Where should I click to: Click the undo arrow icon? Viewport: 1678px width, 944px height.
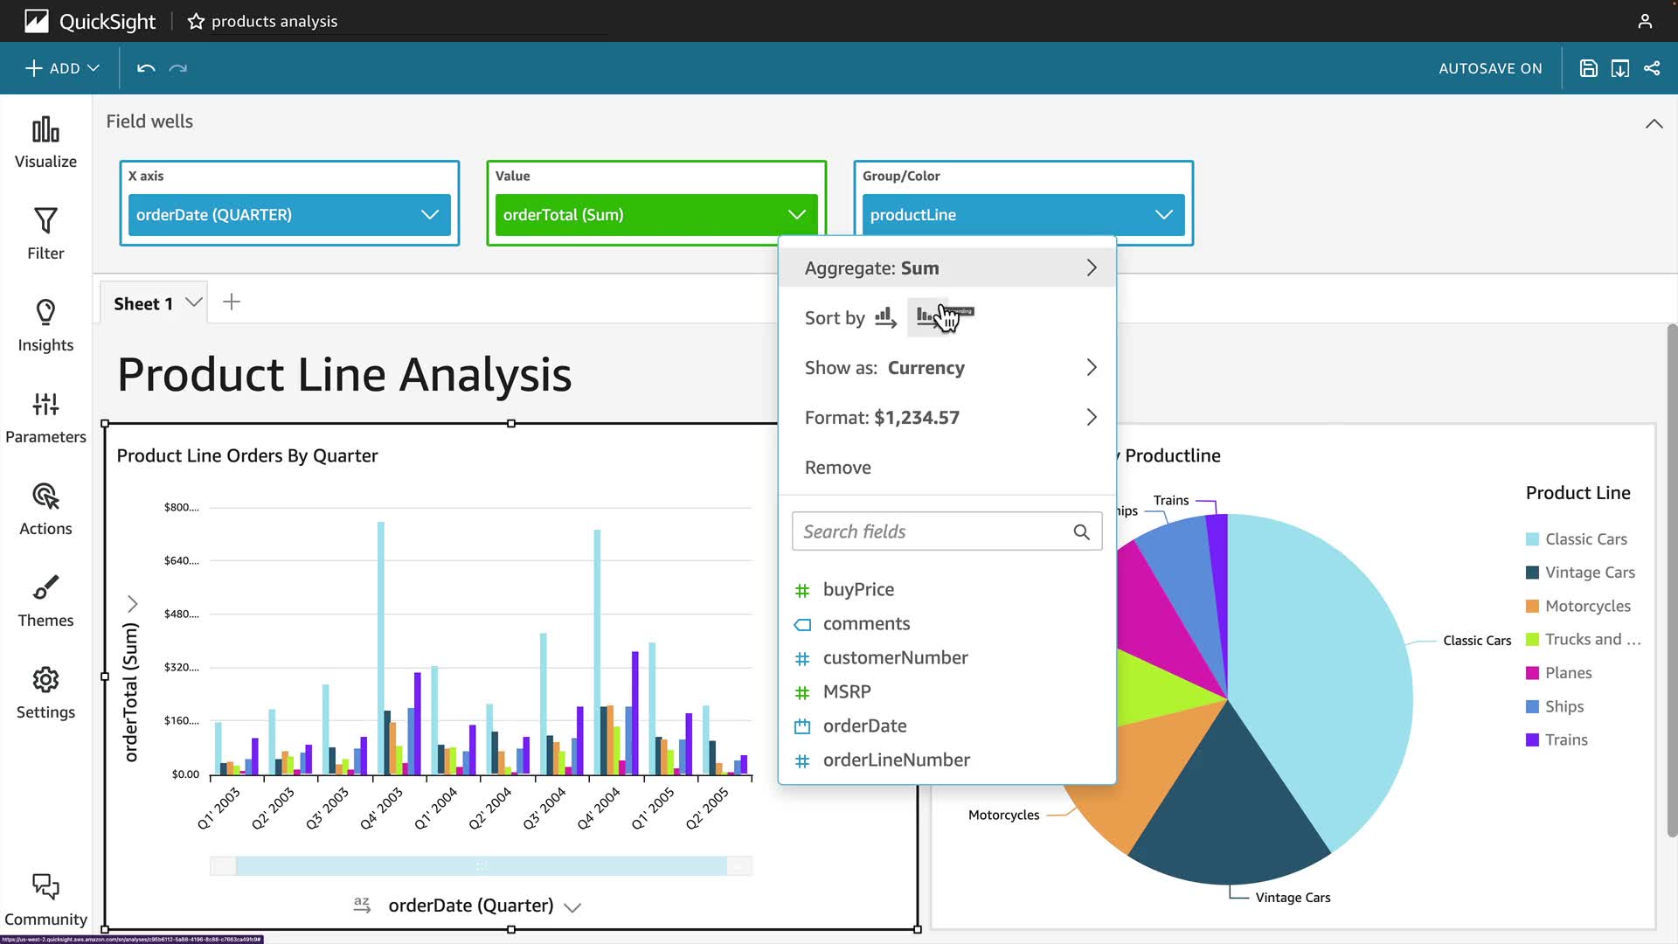[x=146, y=68]
